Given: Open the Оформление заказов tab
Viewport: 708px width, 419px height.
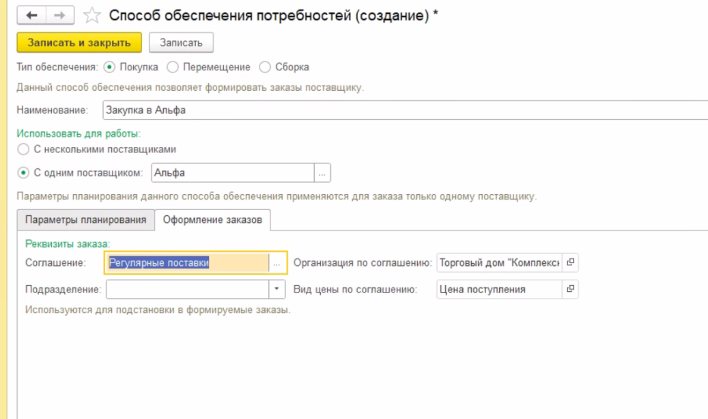Looking at the screenshot, I should click(212, 220).
